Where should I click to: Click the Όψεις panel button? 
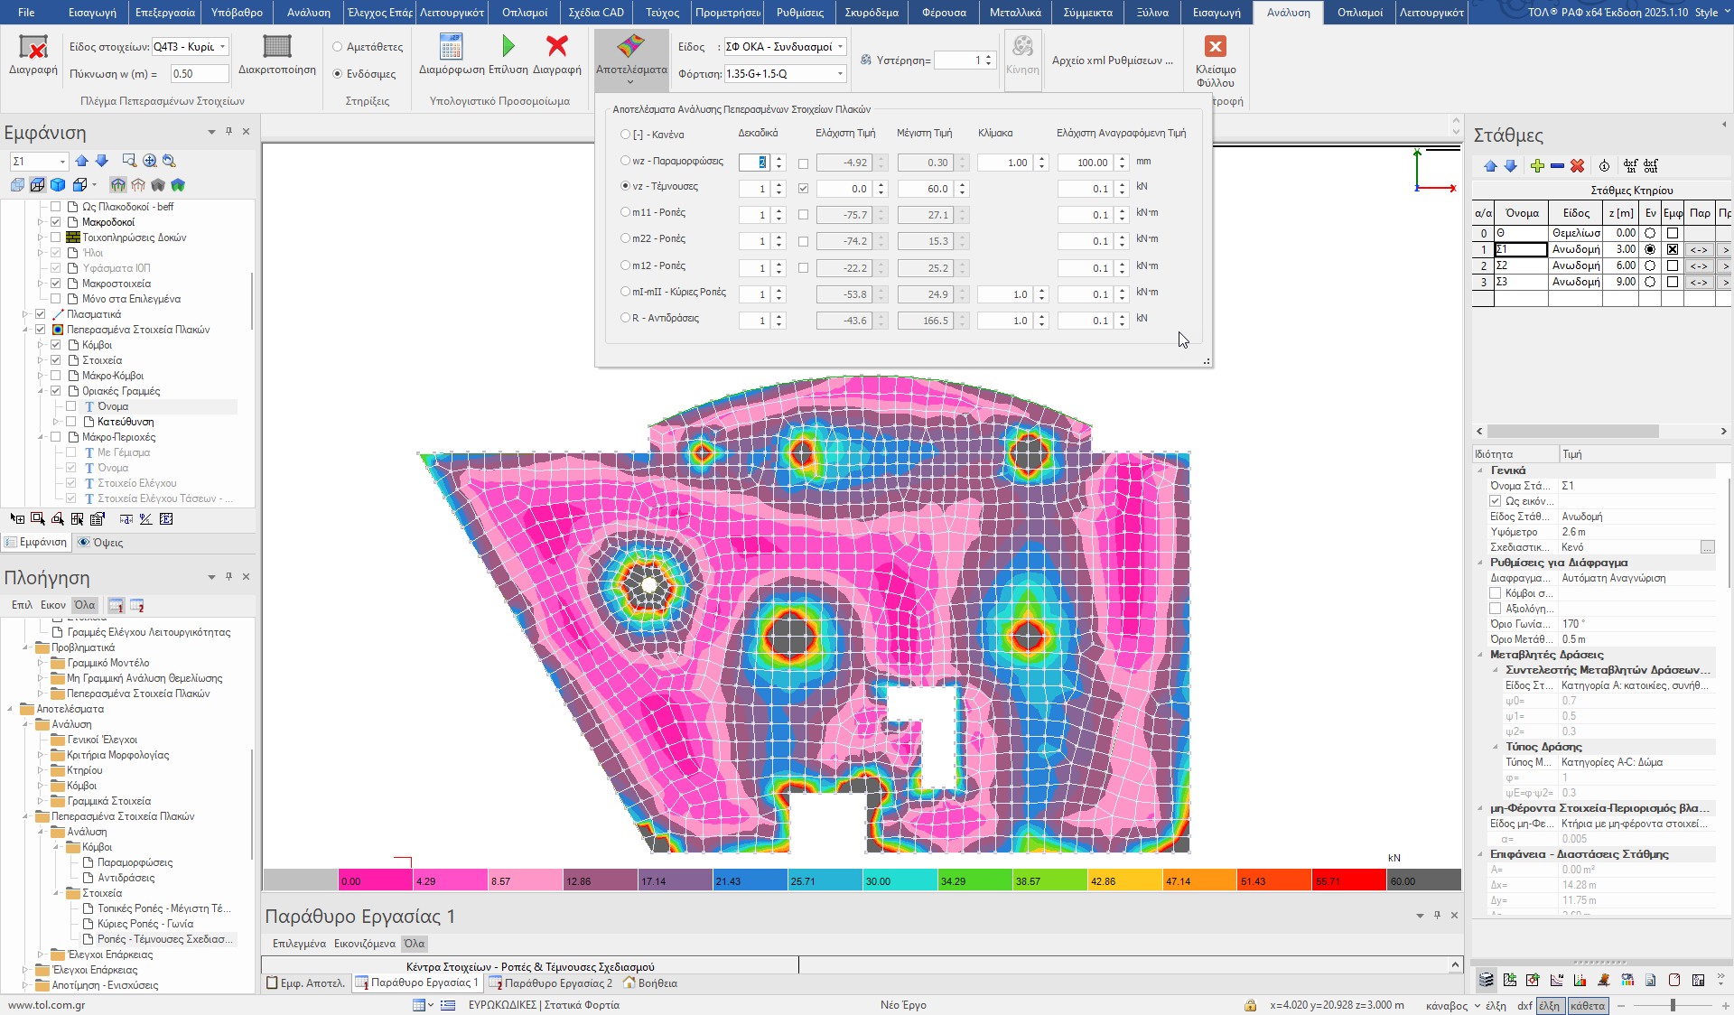pyautogui.click(x=100, y=543)
